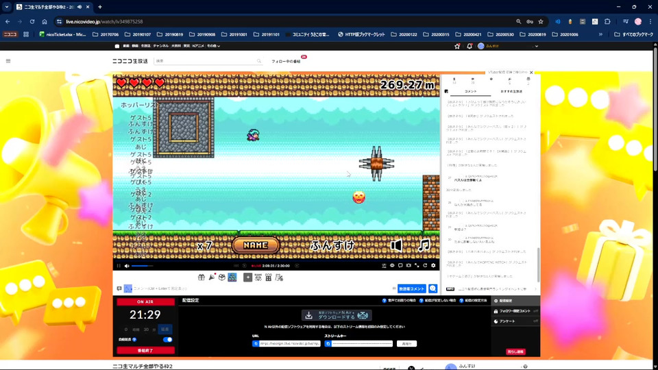
Task: Open フォロー中の番組 link
Action: click(286, 61)
